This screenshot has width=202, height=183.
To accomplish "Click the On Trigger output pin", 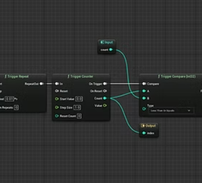I will [x=105, y=84].
